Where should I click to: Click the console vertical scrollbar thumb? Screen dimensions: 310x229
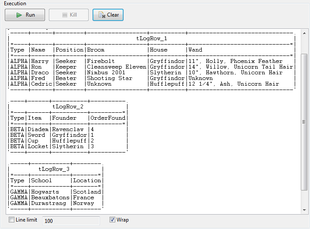pyautogui.click(x=304, y=122)
